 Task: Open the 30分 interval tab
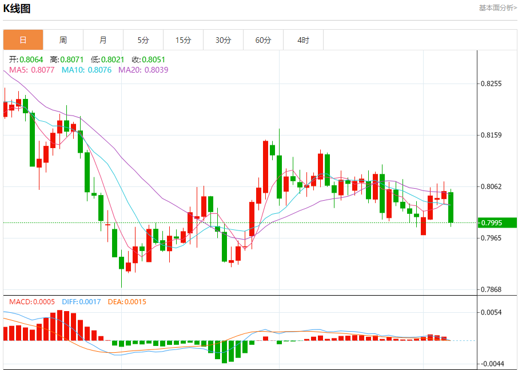223,40
